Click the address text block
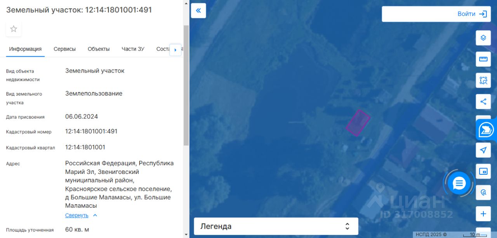The width and height of the screenshot is (497, 238). 120,184
